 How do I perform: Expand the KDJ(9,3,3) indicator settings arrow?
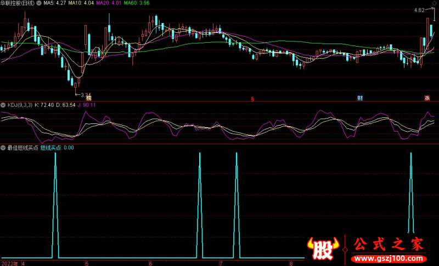(3, 104)
